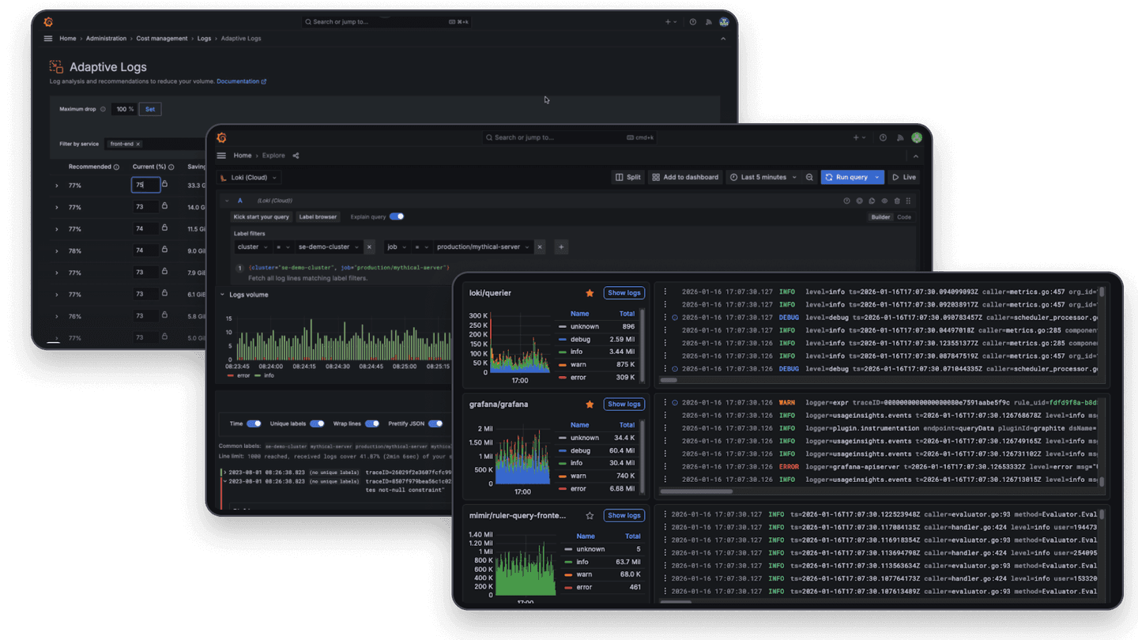
Task: Open the job label dropdown
Action: [396, 247]
